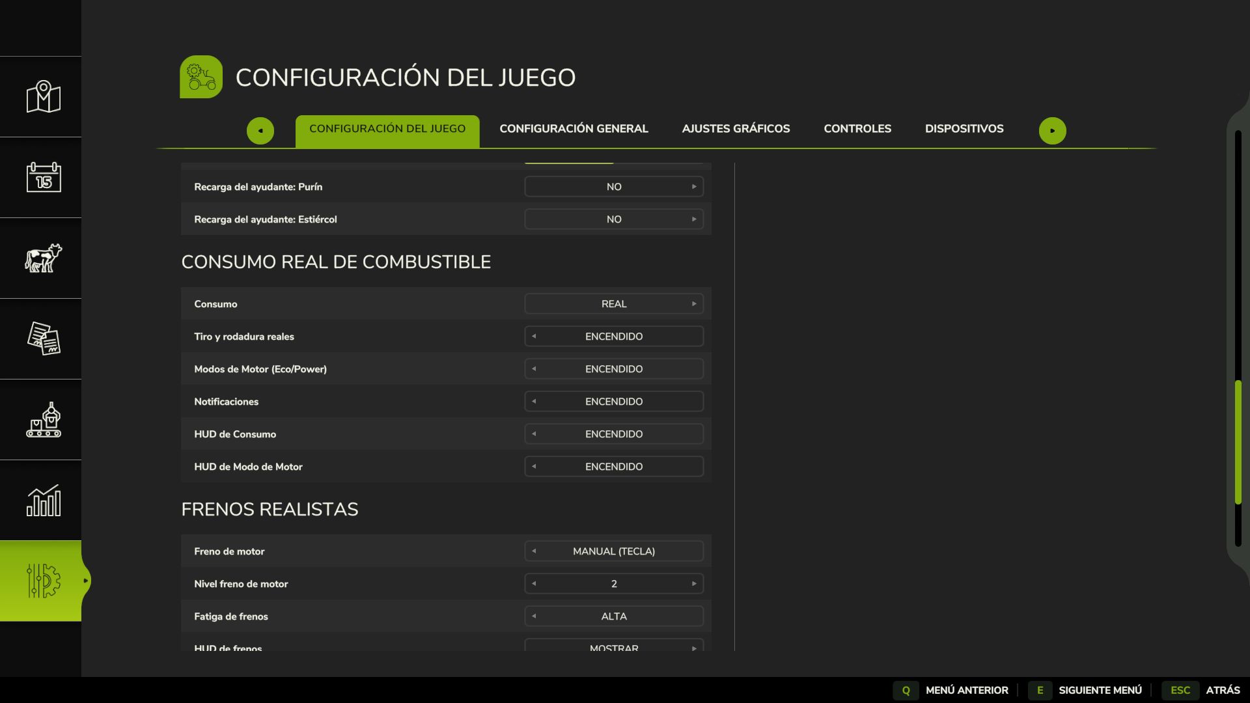Viewport: 1250px width, 703px height.
Task: Click Q Menú Anterior button
Action: coord(951,690)
